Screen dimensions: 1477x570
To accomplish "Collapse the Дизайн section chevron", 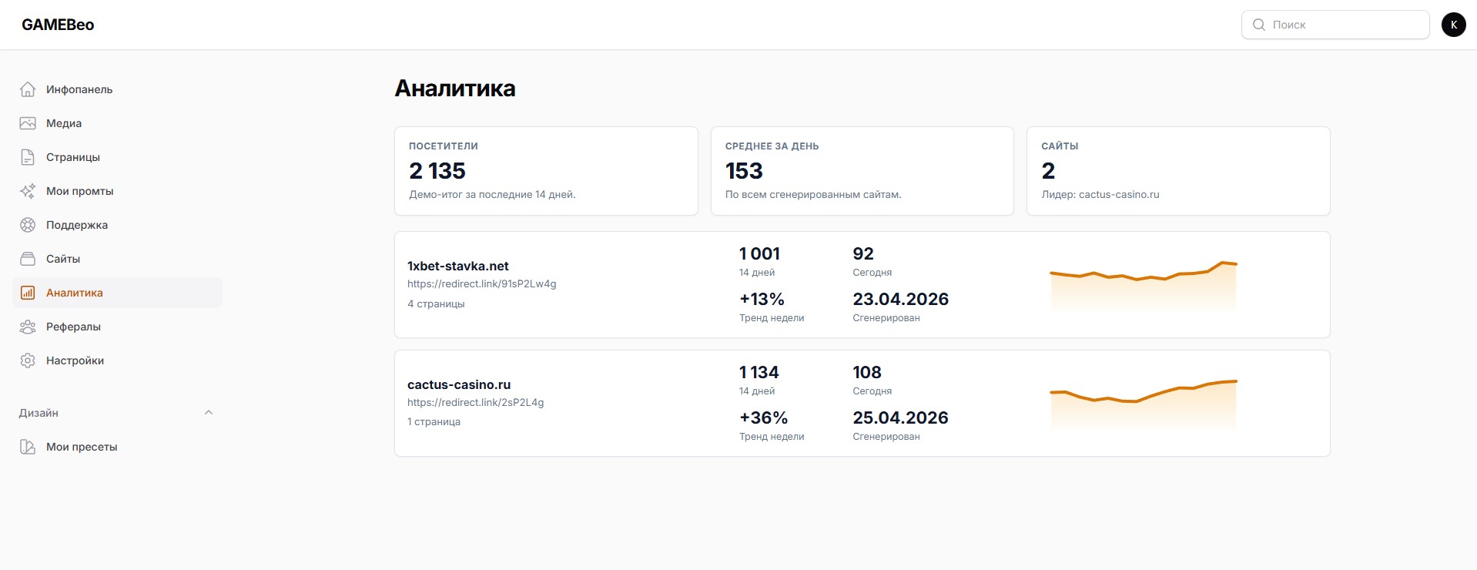I will pyautogui.click(x=209, y=413).
